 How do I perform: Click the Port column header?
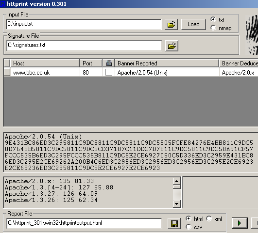[91, 63]
